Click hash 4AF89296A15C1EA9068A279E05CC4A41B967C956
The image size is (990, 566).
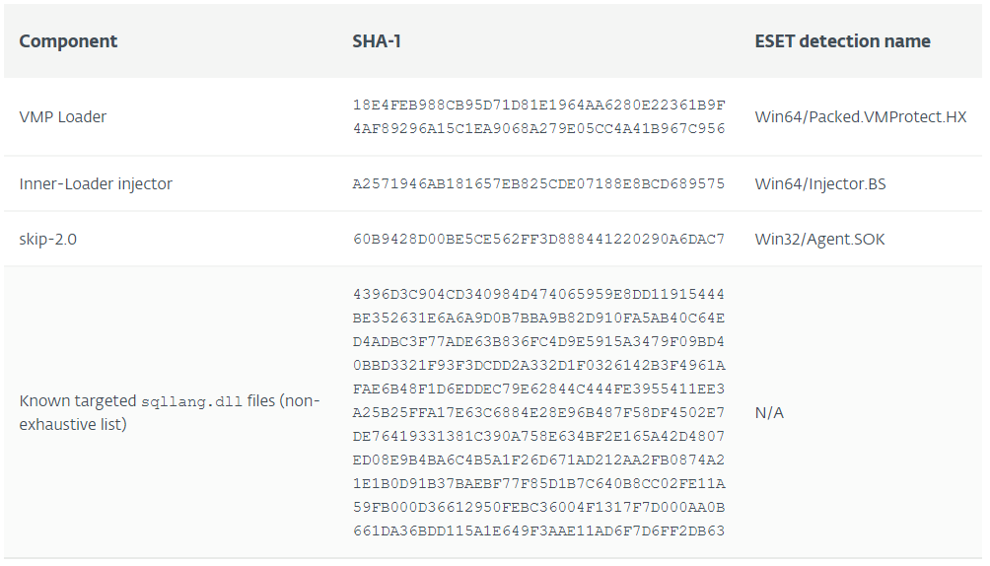pos(538,129)
